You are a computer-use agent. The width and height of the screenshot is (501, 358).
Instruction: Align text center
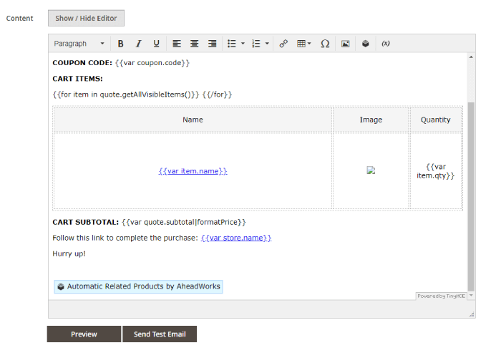(194, 44)
